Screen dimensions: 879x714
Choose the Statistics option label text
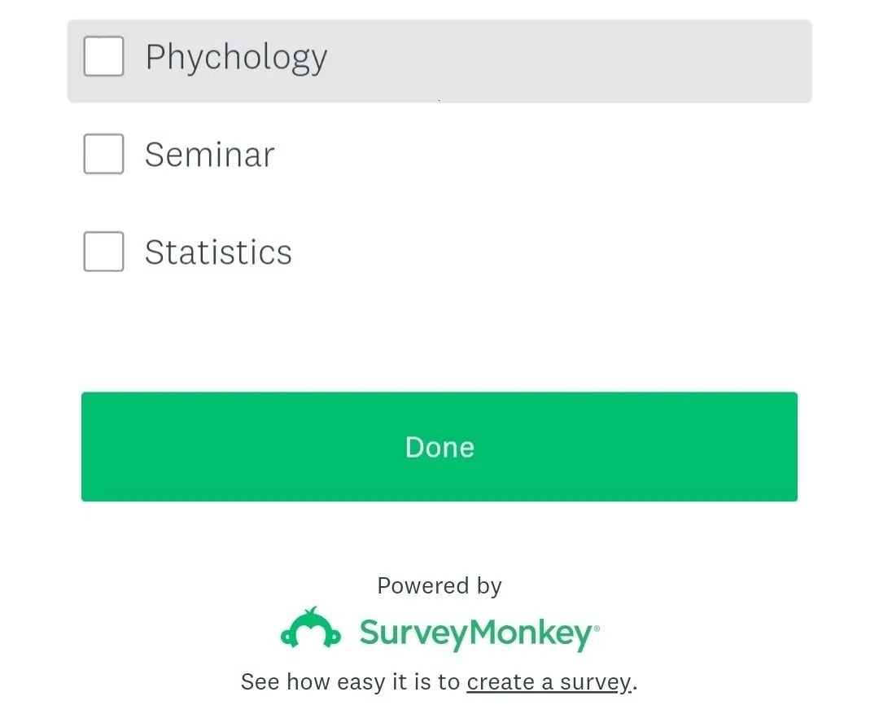pos(218,252)
